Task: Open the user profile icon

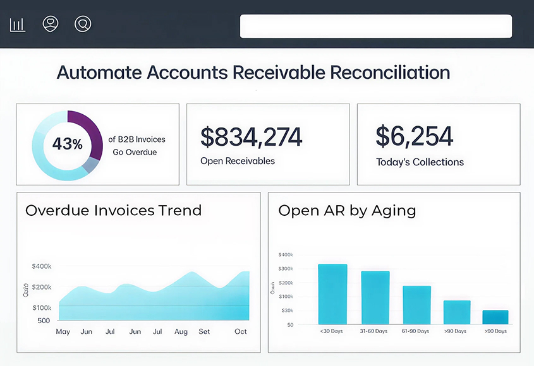Action: click(x=51, y=24)
